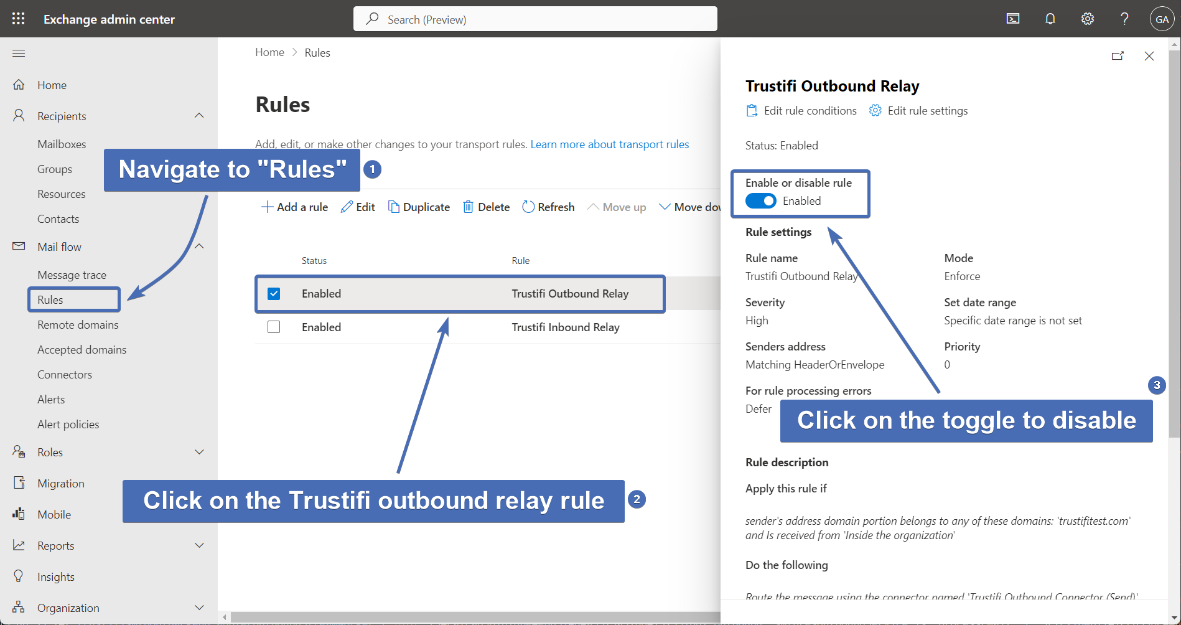
Task: Duplicate the selected rule
Action: coord(419,207)
